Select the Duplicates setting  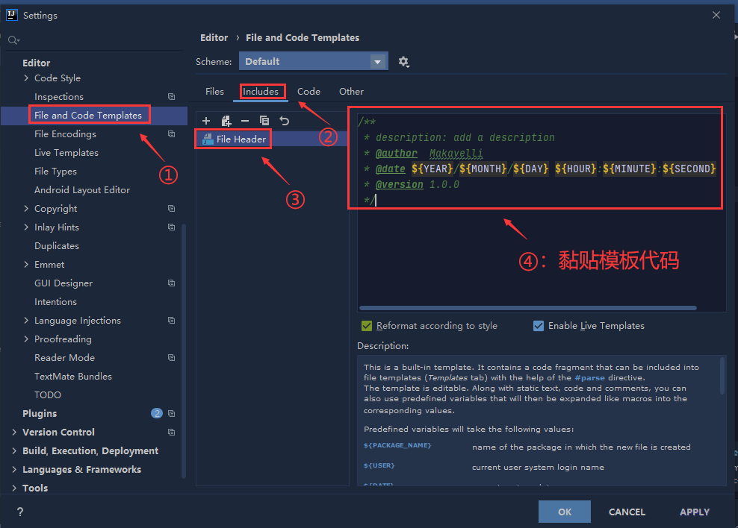point(57,245)
